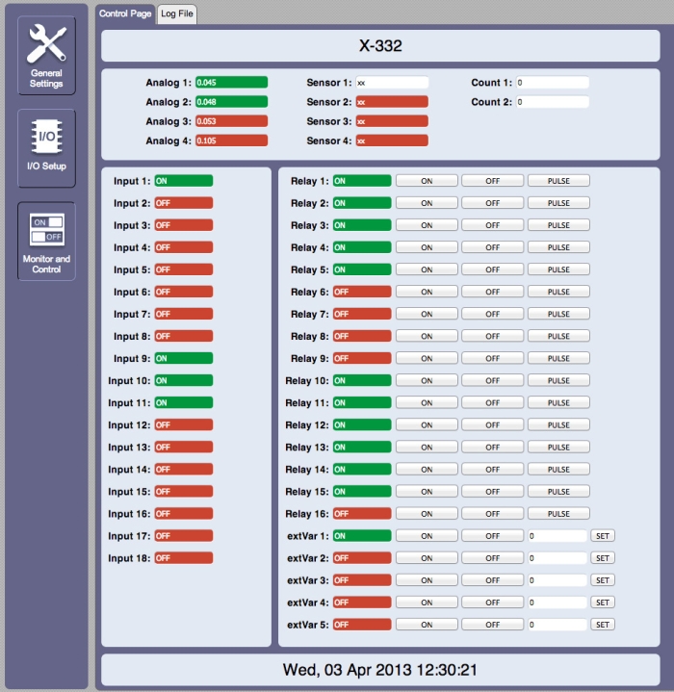Click Sensor 2 red status bar
This screenshot has height=692, width=674.
pyautogui.click(x=392, y=102)
